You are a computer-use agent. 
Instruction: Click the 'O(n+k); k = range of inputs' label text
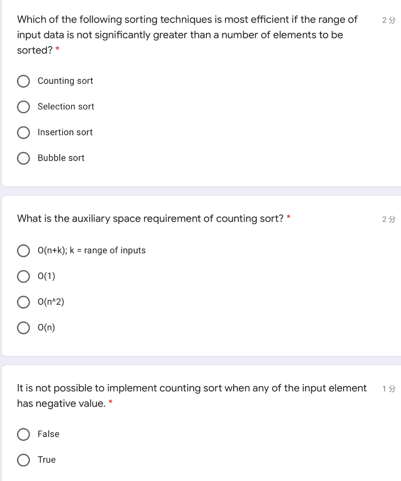point(92,250)
